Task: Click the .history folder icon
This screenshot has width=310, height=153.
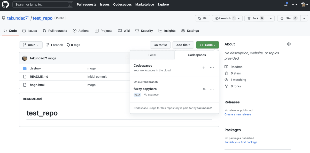Action: click(x=25, y=68)
